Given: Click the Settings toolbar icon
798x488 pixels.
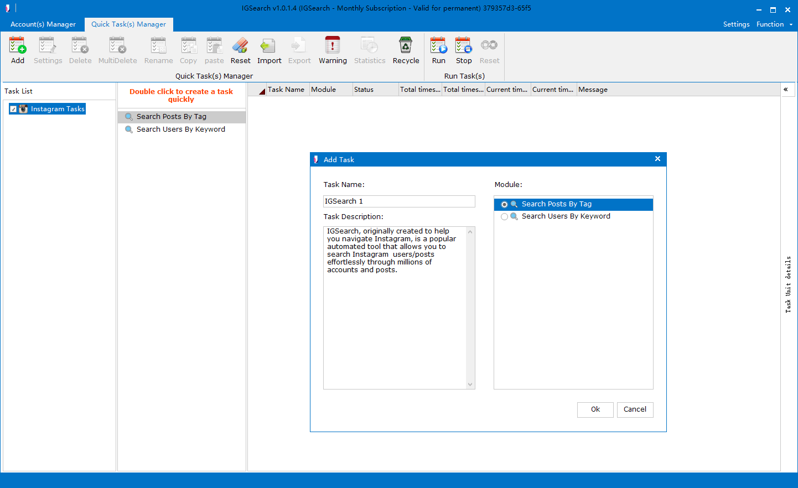Looking at the screenshot, I should pos(48,45).
